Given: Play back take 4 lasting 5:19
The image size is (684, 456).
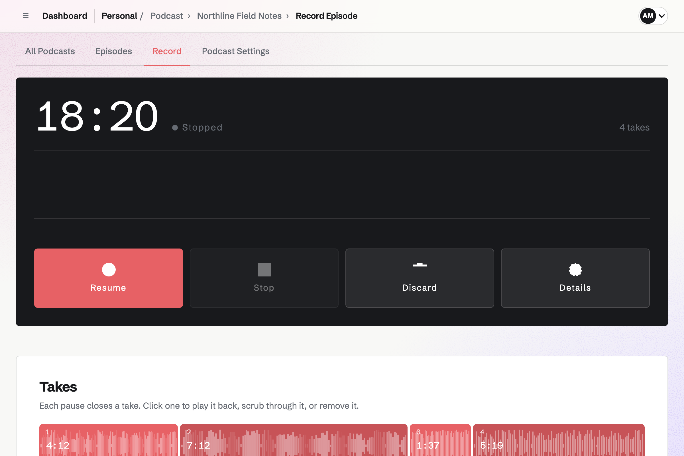Looking at the screenshot, I should coord(559,440).
